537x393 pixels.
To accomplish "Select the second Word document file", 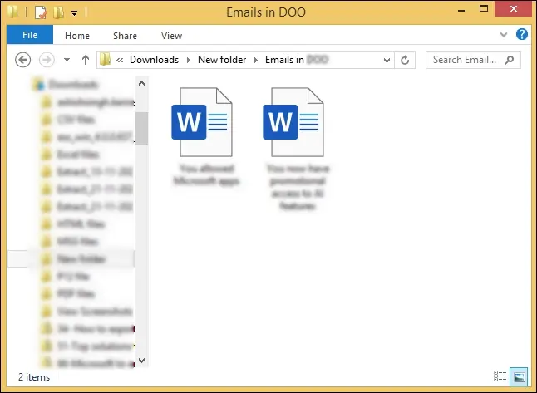I will tap(298, 149).
